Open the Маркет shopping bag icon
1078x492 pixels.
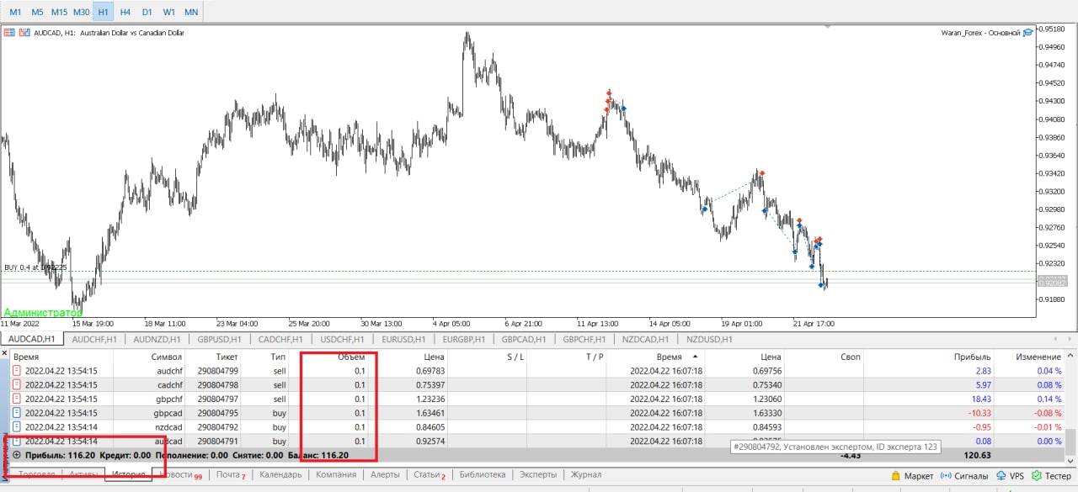[896, 476]
